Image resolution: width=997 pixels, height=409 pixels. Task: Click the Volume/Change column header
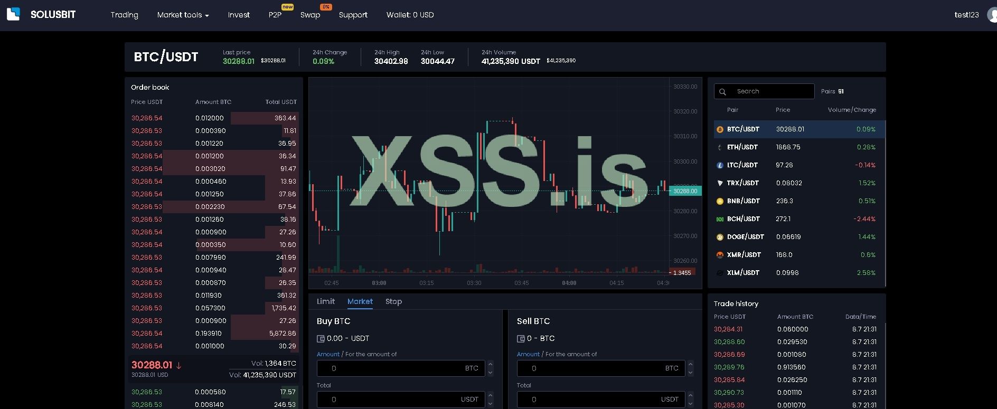tap(852, 110)
